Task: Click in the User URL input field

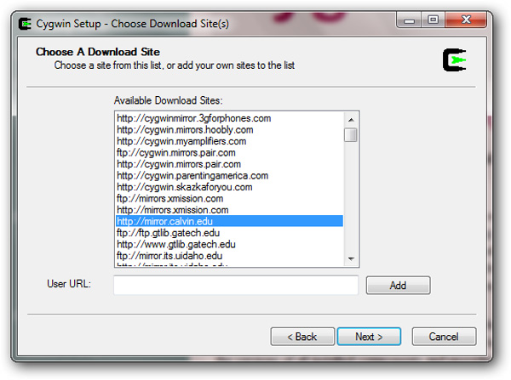Action: (x=236, y=285)
